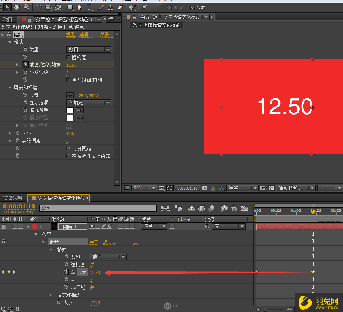Enable the 在原始图像上合成 option

tap(68, 156)
